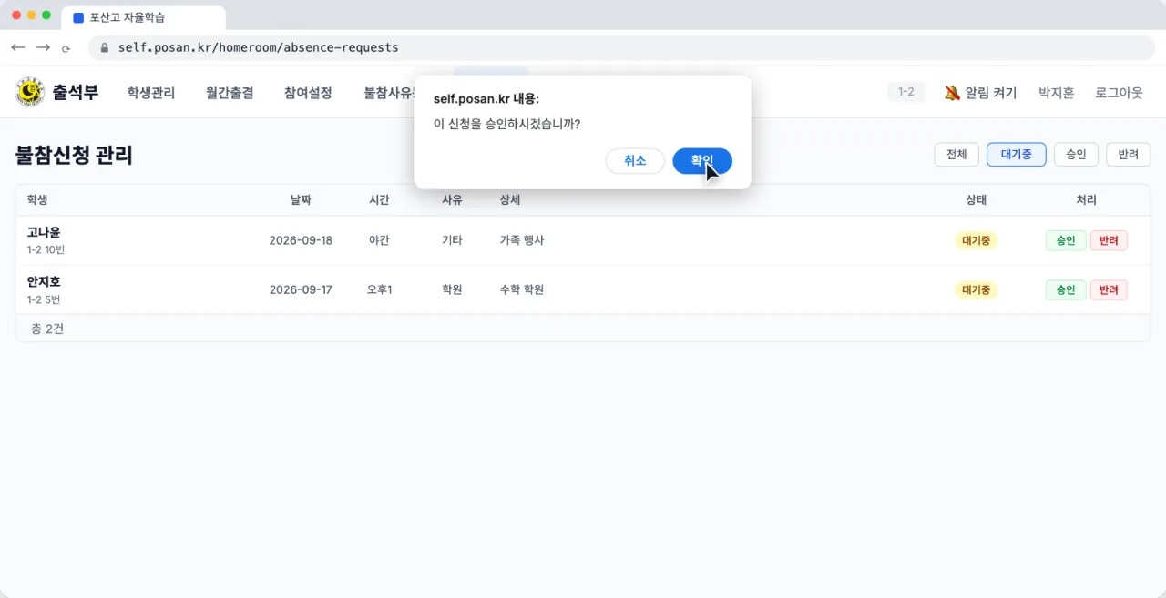The width and height of the screenshot is (1166, 598).
Task: Click the 가족 행사 detail text
Action: [x=522, y=240]
